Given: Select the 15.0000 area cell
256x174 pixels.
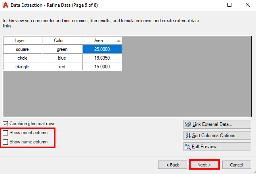Looking at the screenshot, I should click(102, 67).
